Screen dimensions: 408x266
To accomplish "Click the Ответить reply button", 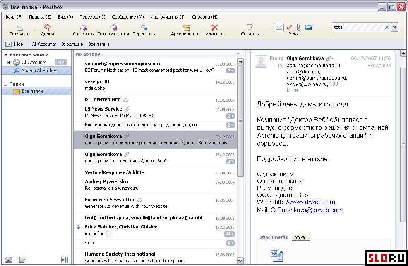I will [83, 30].
